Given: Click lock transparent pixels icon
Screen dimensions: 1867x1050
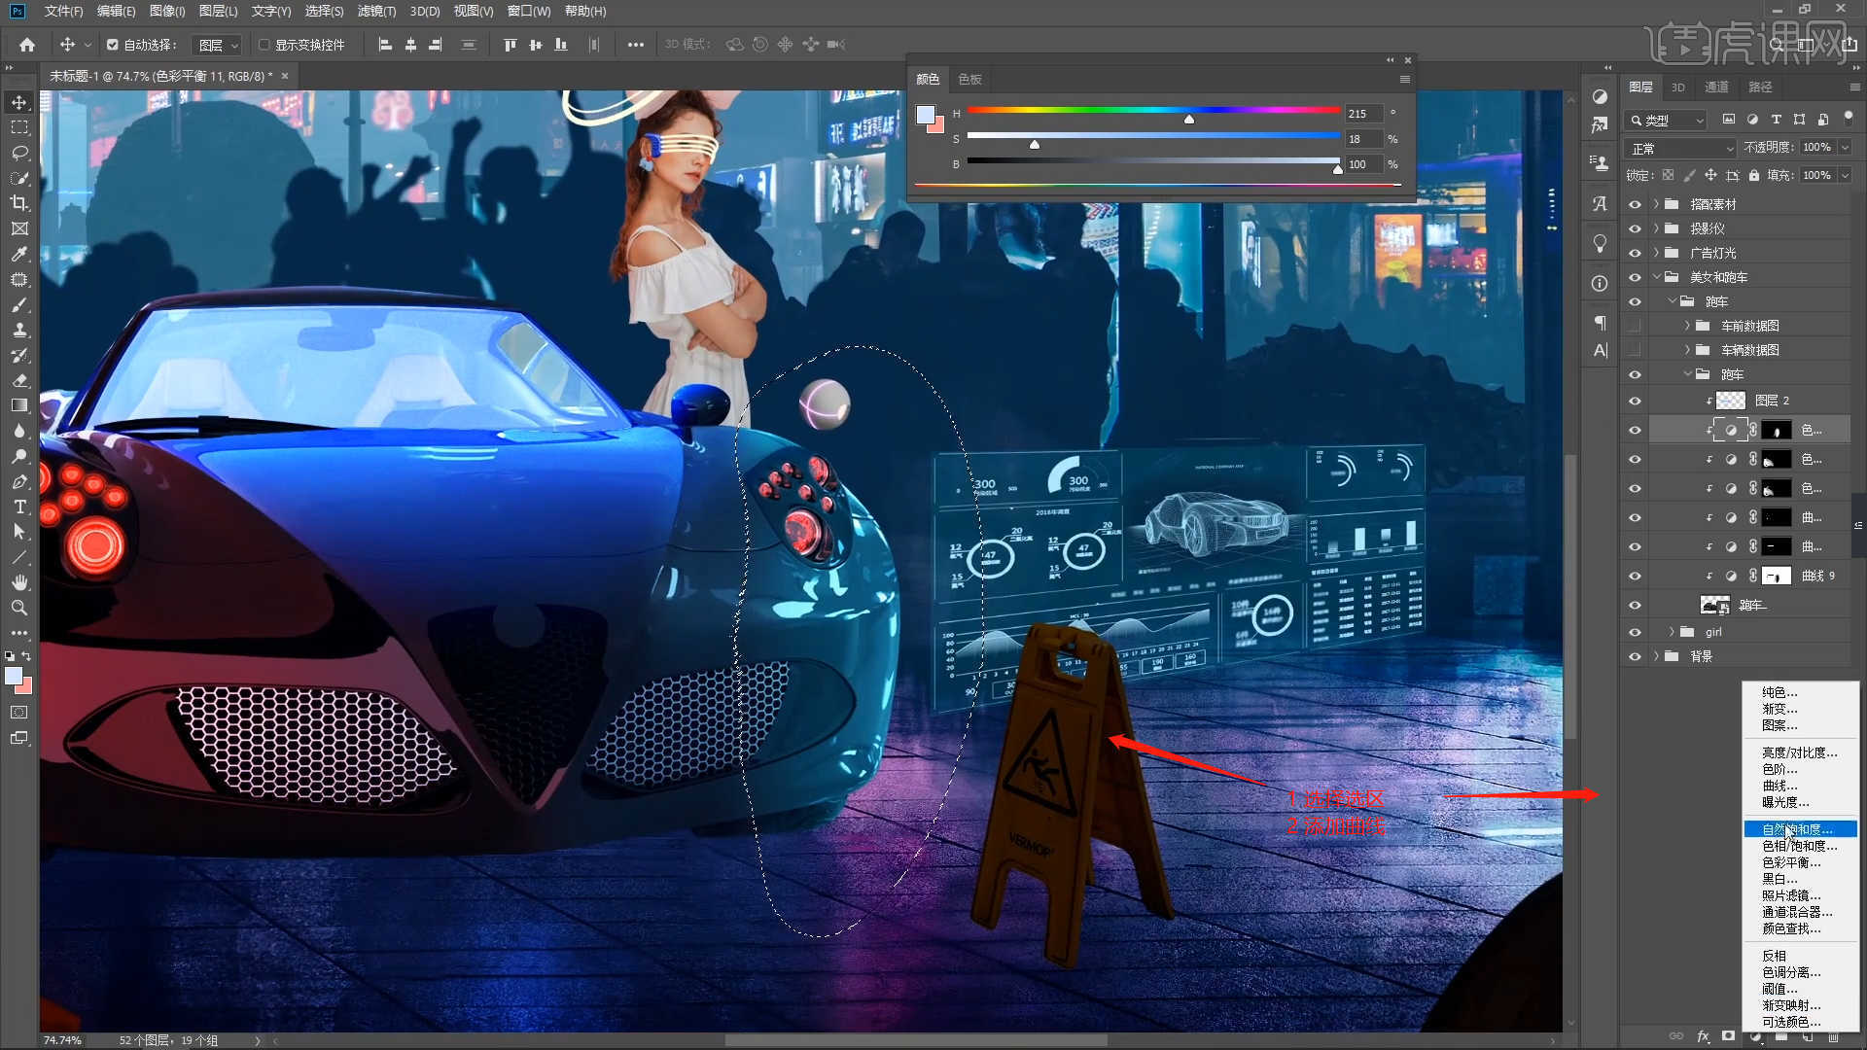Looking at the screenshot, I should 1668,175.
